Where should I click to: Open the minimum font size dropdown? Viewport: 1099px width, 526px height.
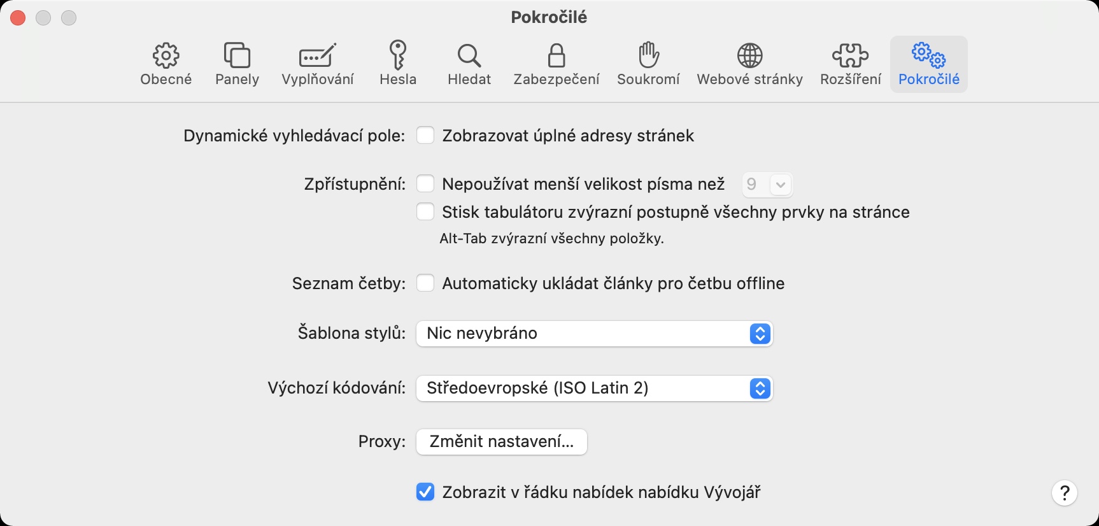[767, 185]
